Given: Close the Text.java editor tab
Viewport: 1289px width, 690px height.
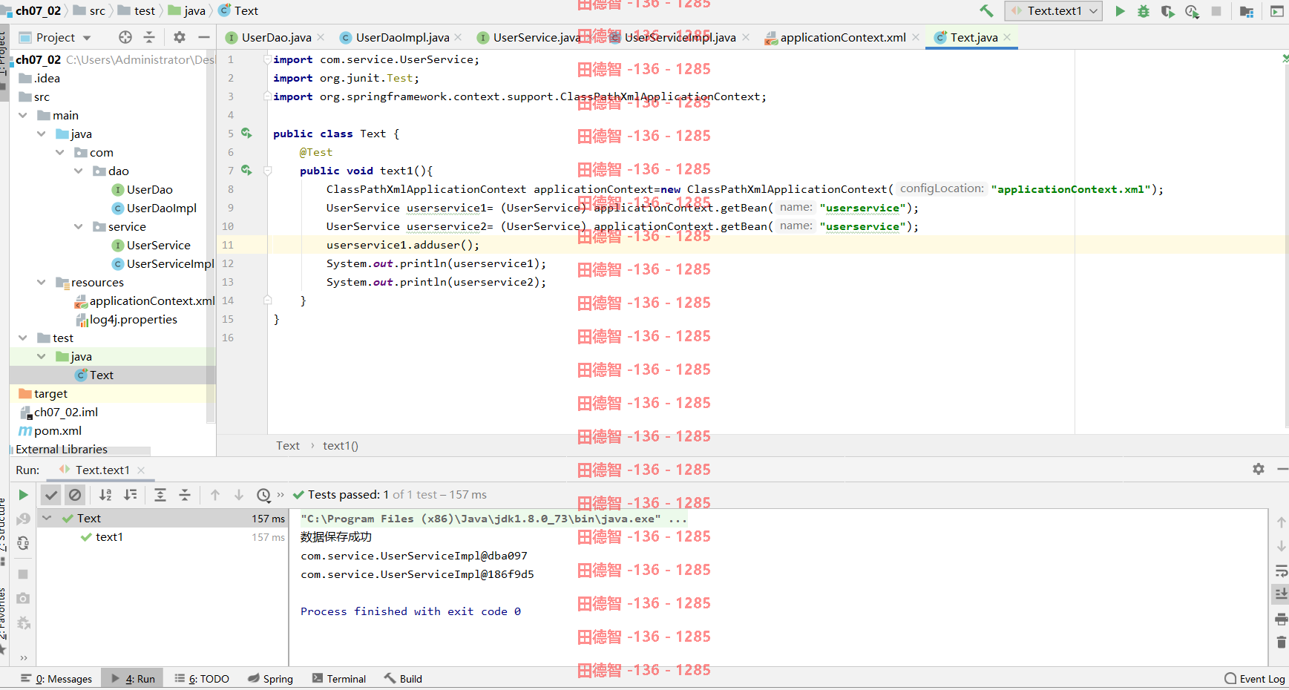Looking at the screenshot, I should (1007, 37).
